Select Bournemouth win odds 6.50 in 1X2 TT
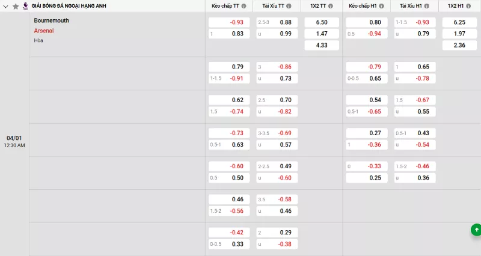 [x=322, y=22]
